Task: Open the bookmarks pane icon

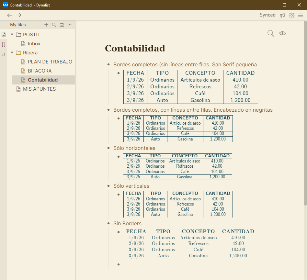Action: [4, 44]
